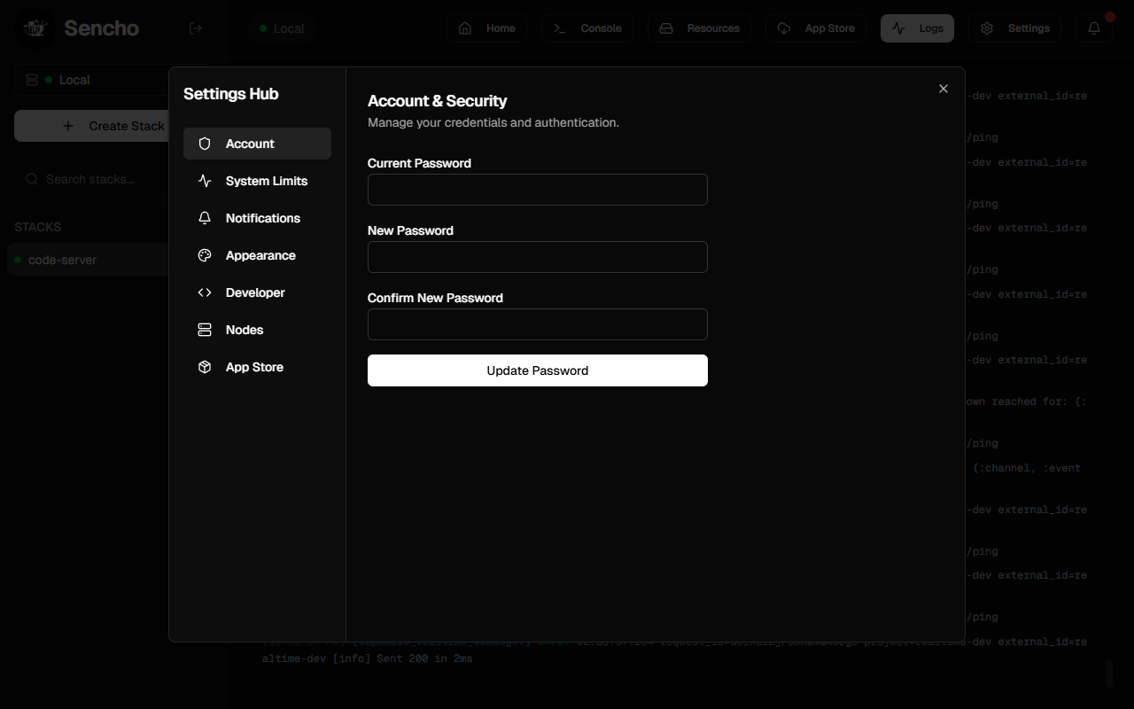Select App Store in Settings Hub
The image size is (1134, 709).
pos(257,367)
